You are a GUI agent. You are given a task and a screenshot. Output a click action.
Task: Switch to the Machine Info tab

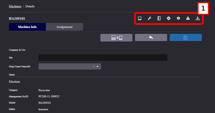coord(27,27)
